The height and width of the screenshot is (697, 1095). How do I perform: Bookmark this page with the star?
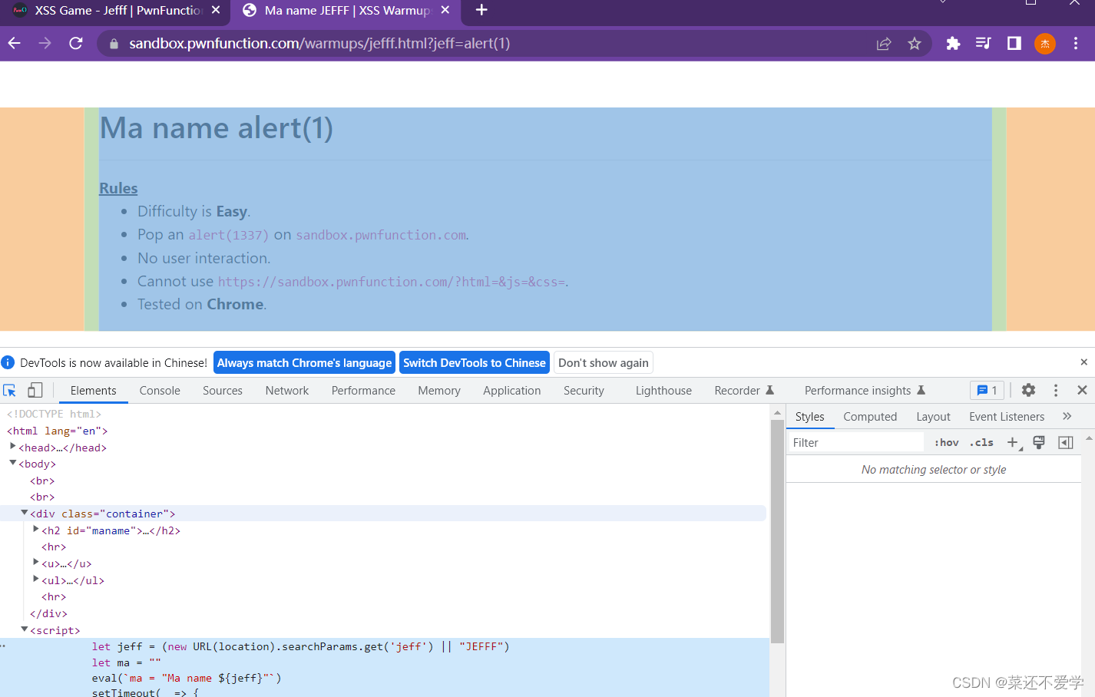click(x=915, y=44)
